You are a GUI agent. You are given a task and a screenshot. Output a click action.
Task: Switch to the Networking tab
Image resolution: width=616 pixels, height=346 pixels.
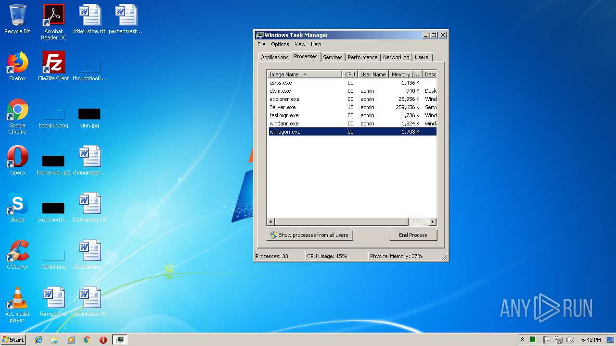coord(396,57)
